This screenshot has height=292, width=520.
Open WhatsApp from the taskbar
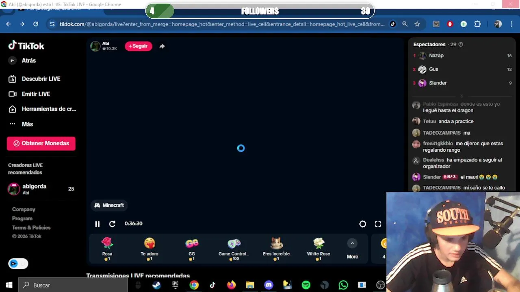pos(343,285)
